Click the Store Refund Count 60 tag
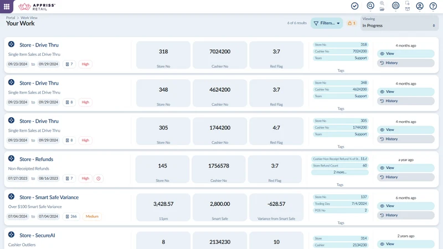The width and height of the screenshot is (443, 249). point(340,165)
